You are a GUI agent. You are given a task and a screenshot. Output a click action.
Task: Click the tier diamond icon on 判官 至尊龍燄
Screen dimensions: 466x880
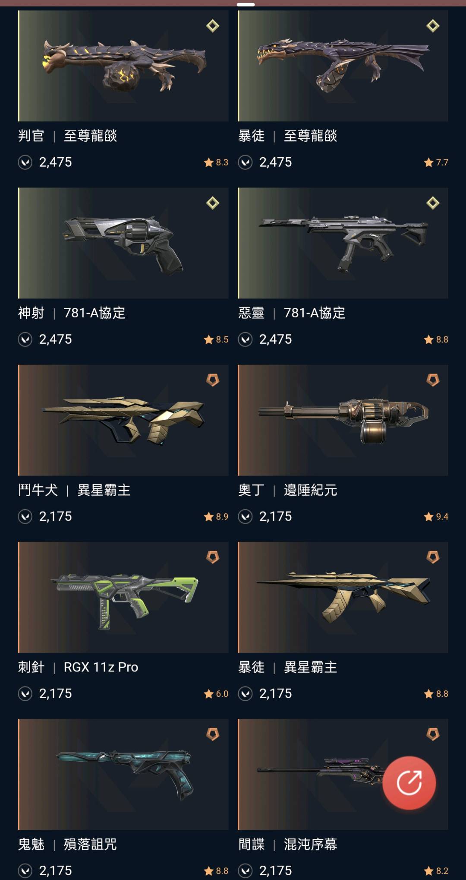213,26
